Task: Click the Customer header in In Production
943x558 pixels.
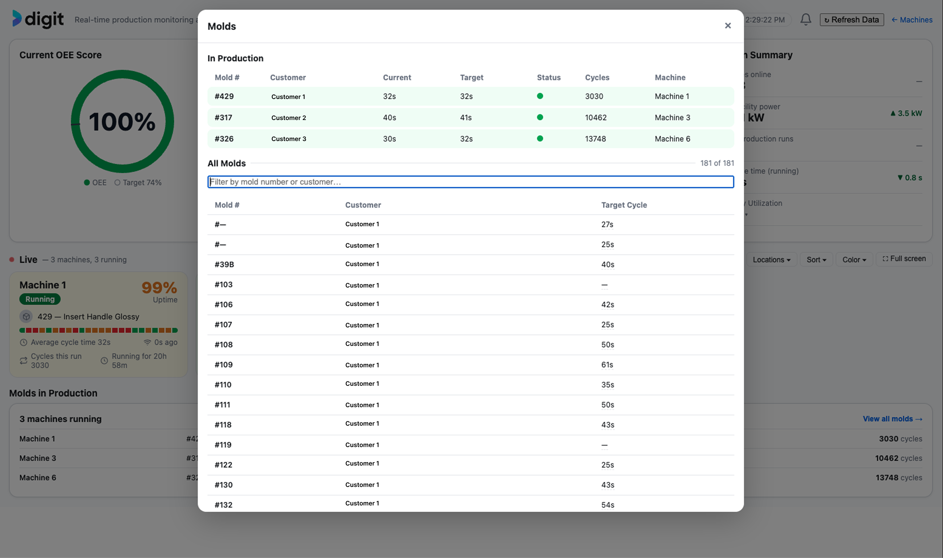Action: click(287, 78)
